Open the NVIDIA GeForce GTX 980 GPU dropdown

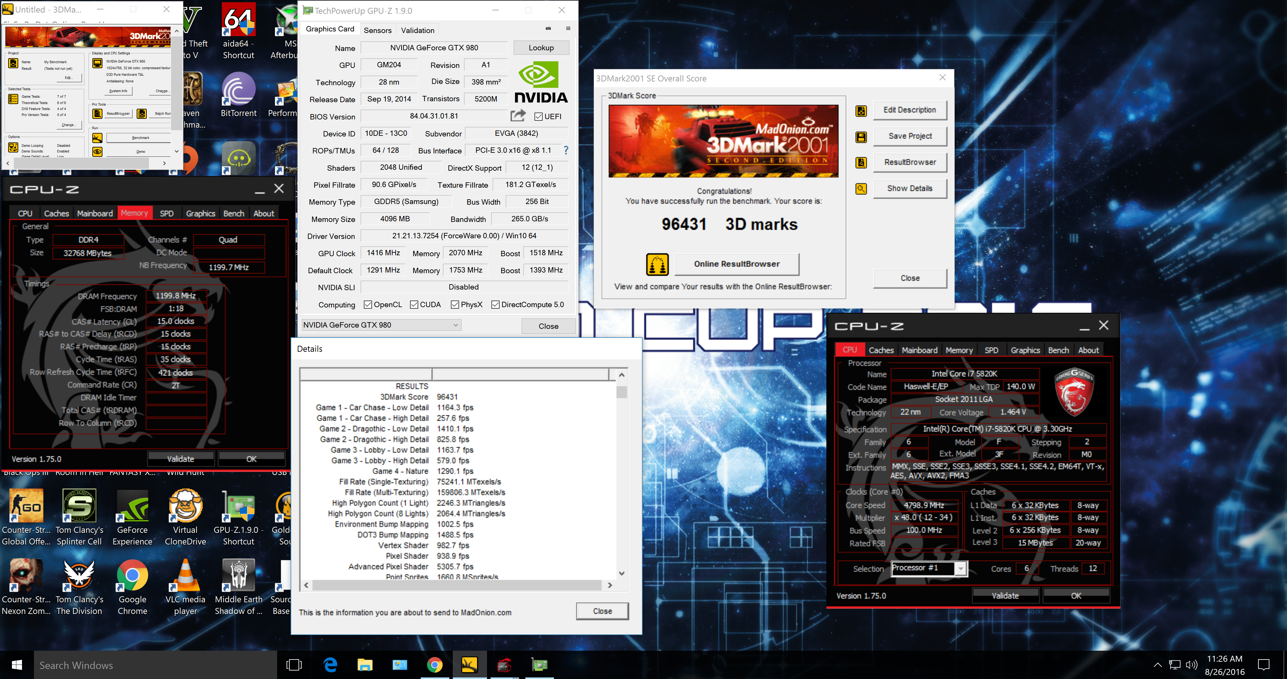pos(381,325)
